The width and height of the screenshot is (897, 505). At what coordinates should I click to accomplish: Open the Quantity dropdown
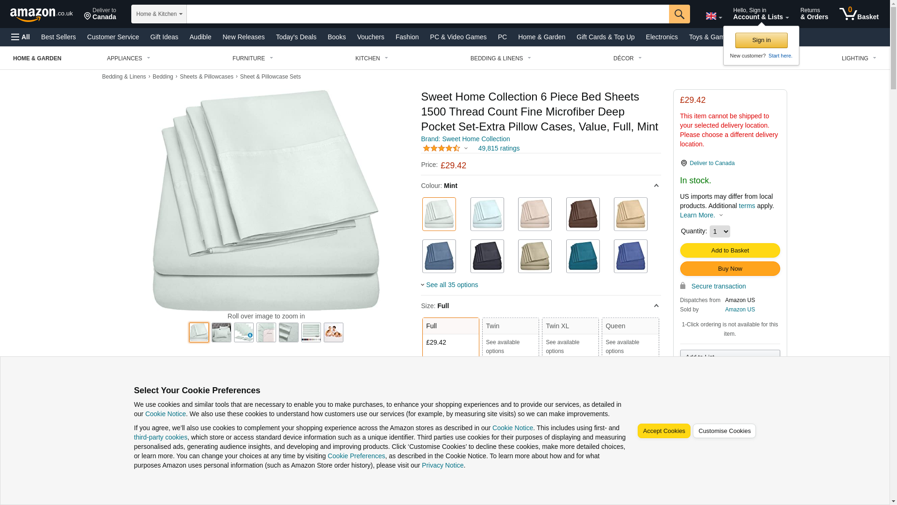tap(719, 231)
